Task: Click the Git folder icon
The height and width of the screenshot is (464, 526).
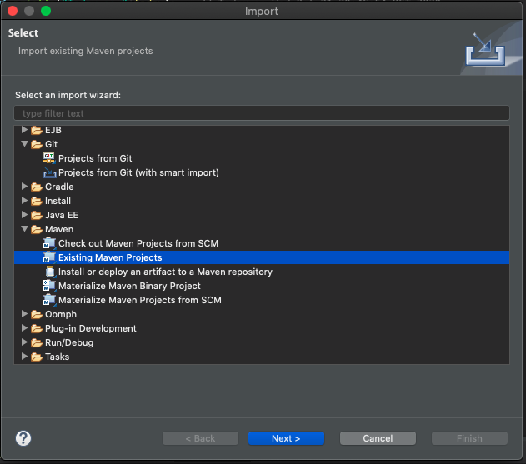Action: [37, 144]
